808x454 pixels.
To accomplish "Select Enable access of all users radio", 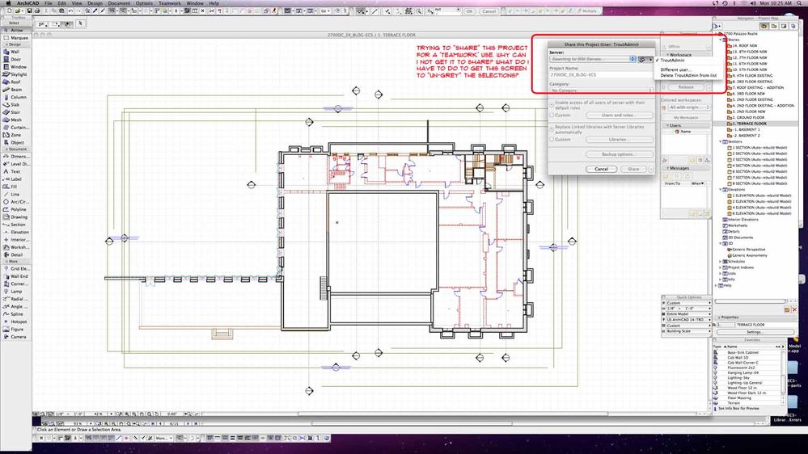I will (552, 105).
